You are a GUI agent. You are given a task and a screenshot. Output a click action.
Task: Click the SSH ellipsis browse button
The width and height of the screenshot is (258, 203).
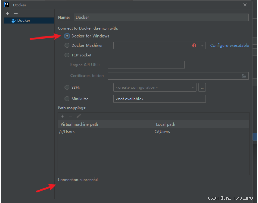202,87
